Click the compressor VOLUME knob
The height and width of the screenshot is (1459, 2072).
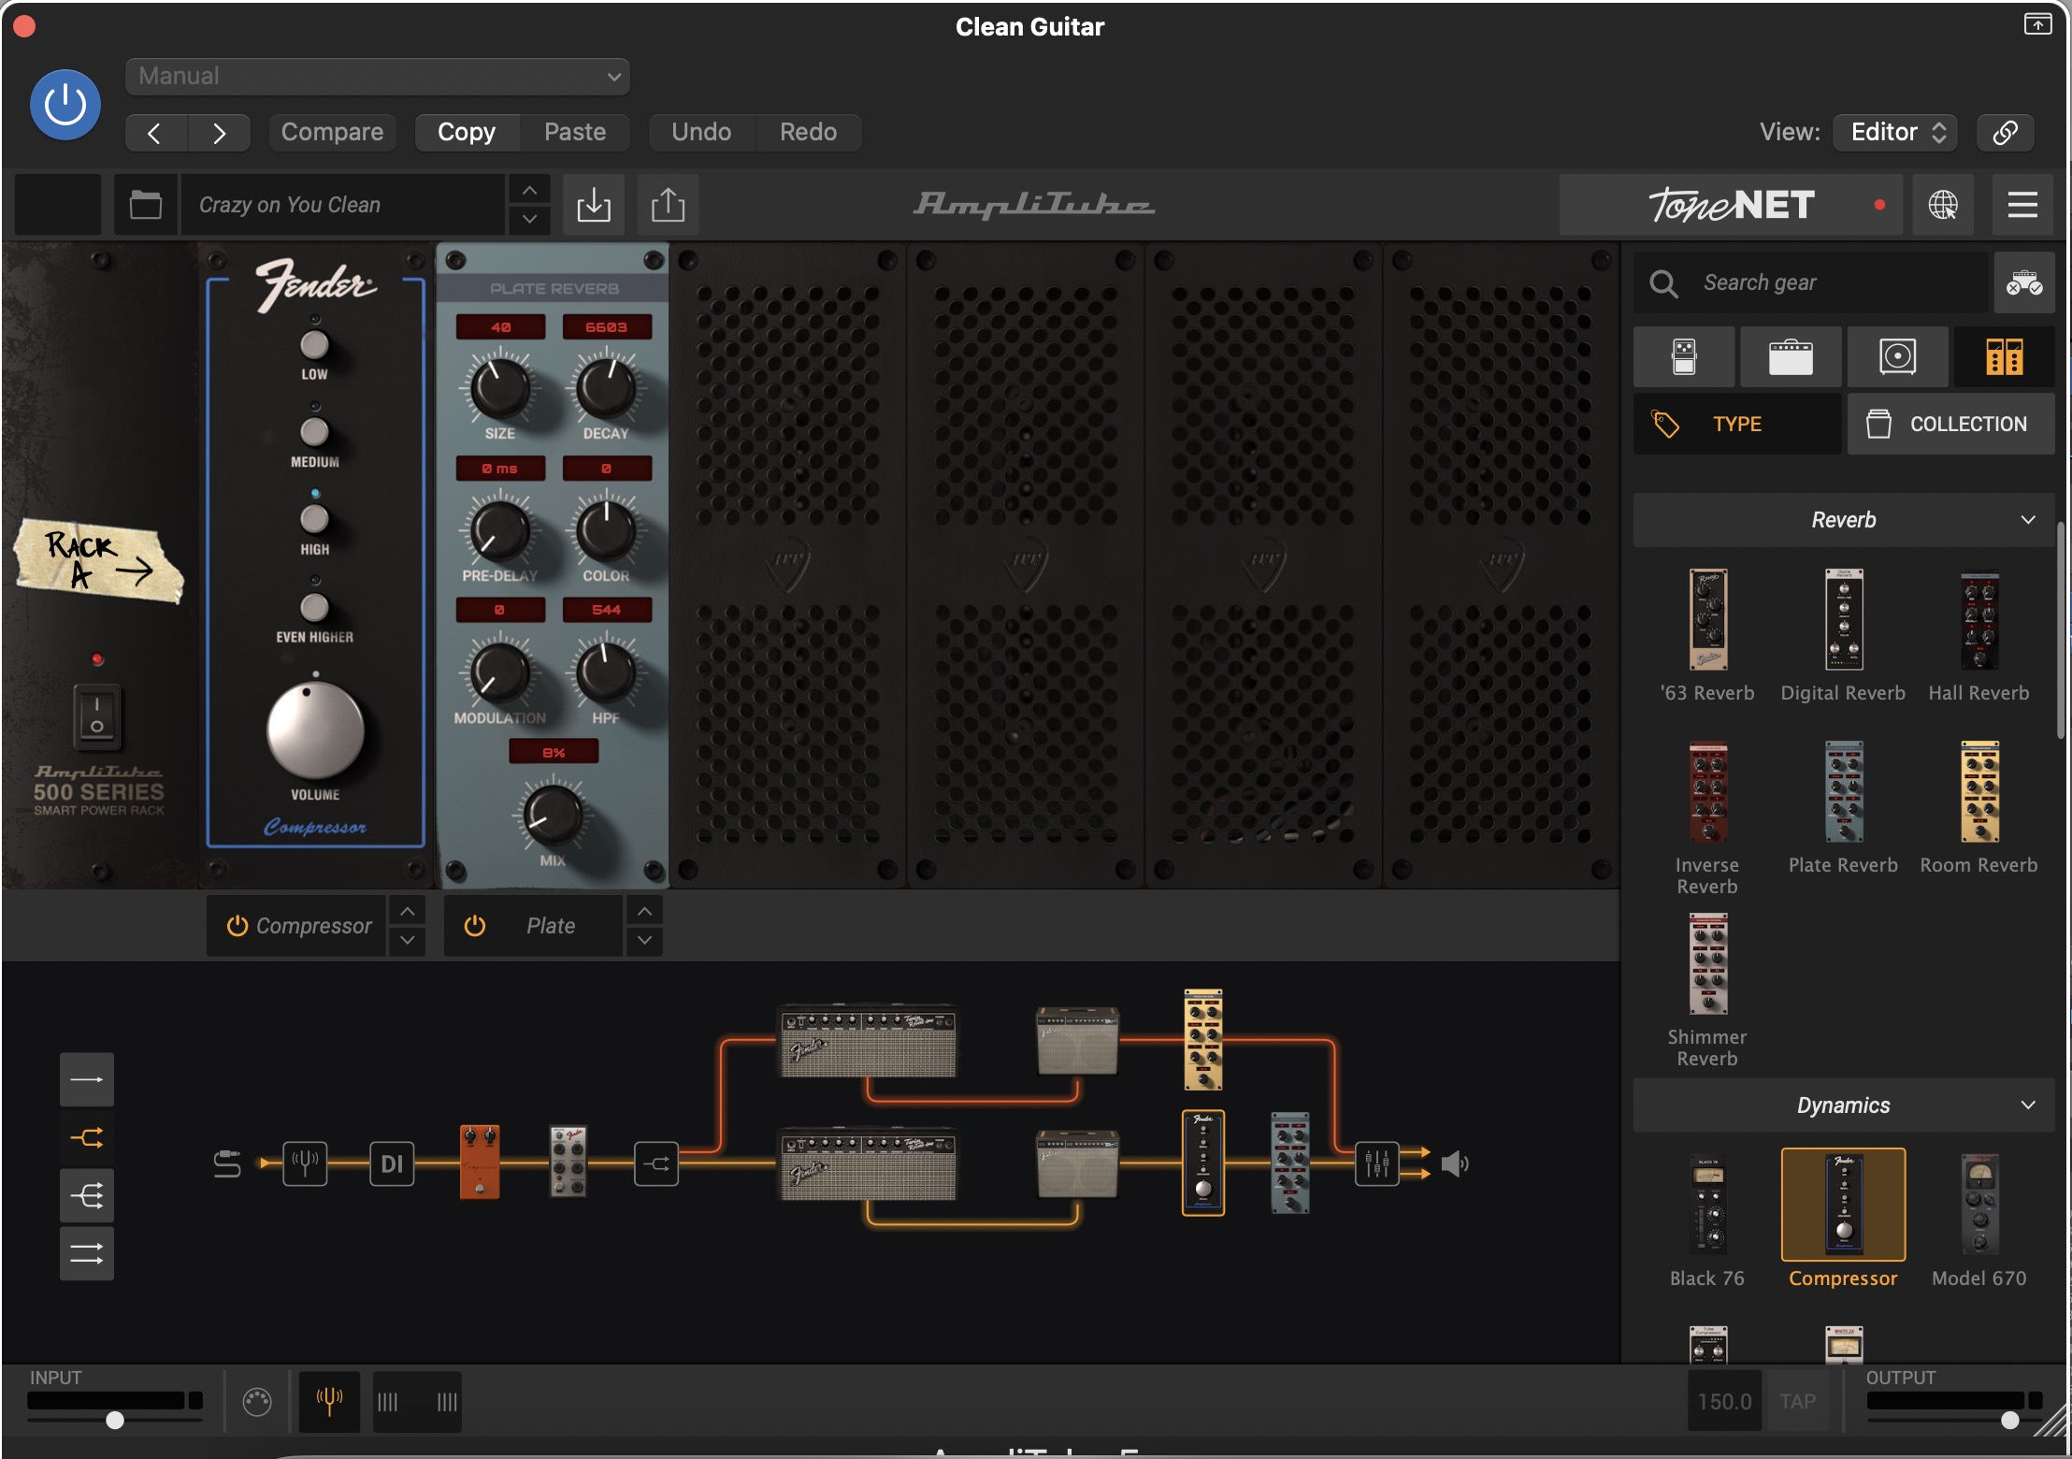pos(315,731)
